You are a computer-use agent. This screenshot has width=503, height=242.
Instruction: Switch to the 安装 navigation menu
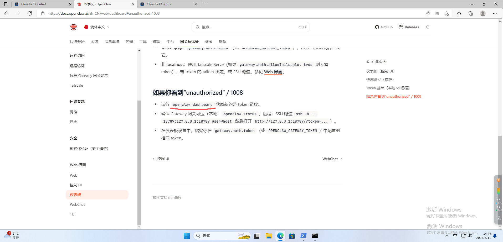94,41
